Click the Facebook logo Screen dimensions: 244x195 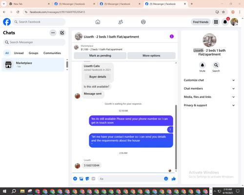coord(7,22)
